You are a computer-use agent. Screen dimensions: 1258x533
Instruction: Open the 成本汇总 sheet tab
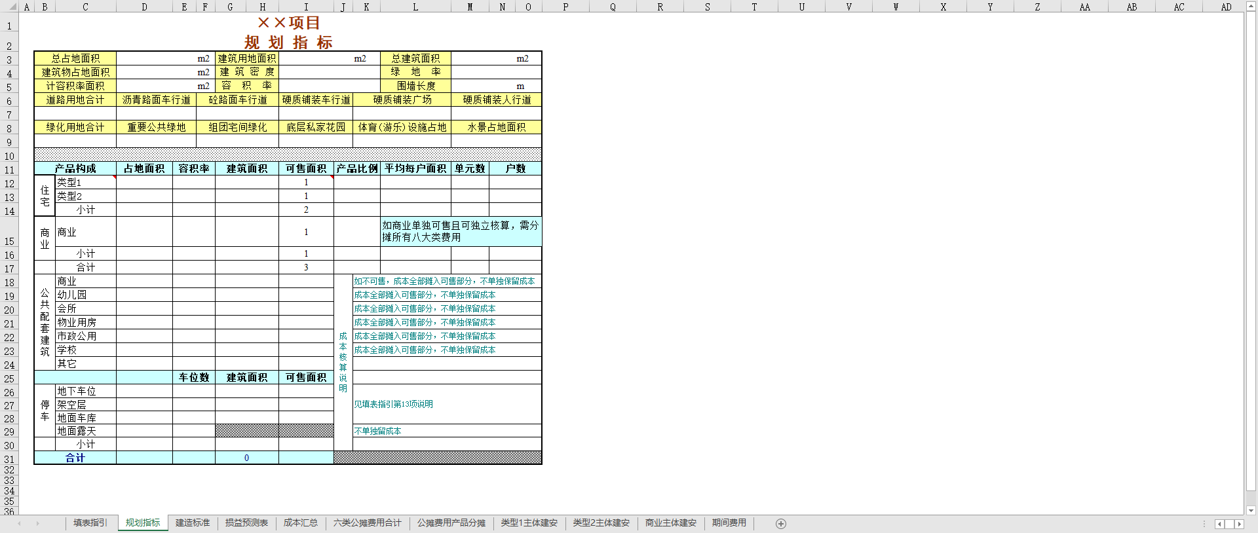(x=301, y=523)
